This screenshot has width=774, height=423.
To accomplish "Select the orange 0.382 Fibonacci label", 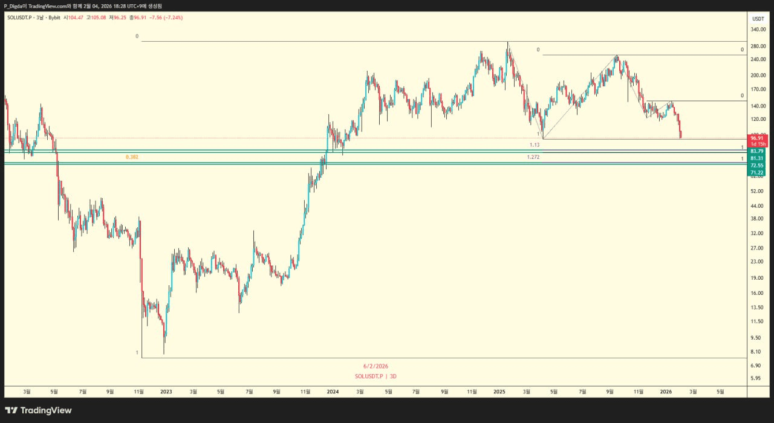I will 131,157.
